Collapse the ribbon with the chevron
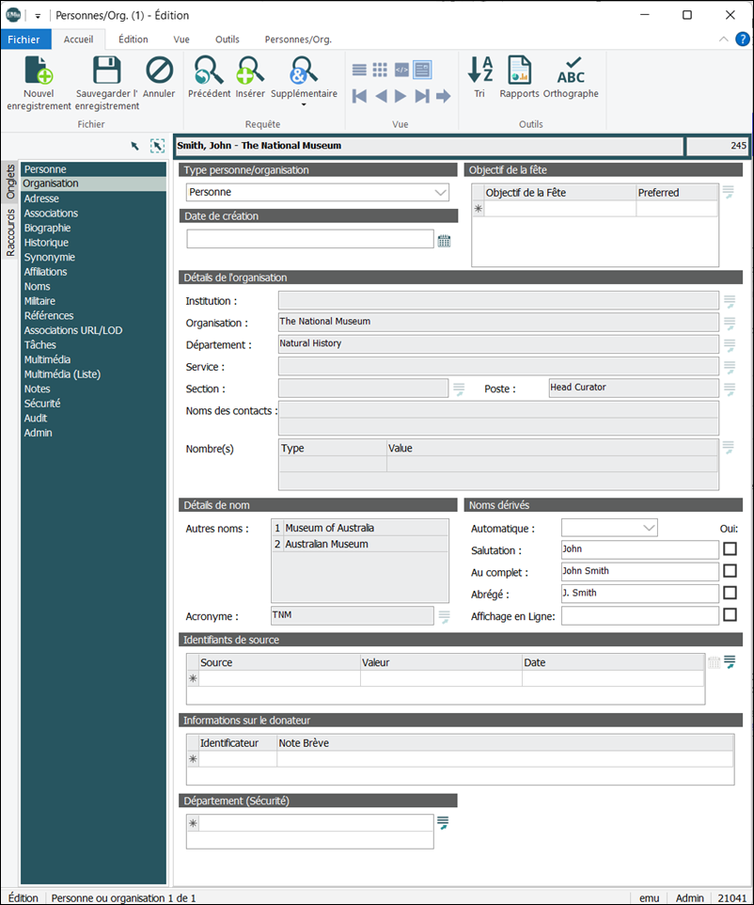The image size is (754, 905). 723,40
